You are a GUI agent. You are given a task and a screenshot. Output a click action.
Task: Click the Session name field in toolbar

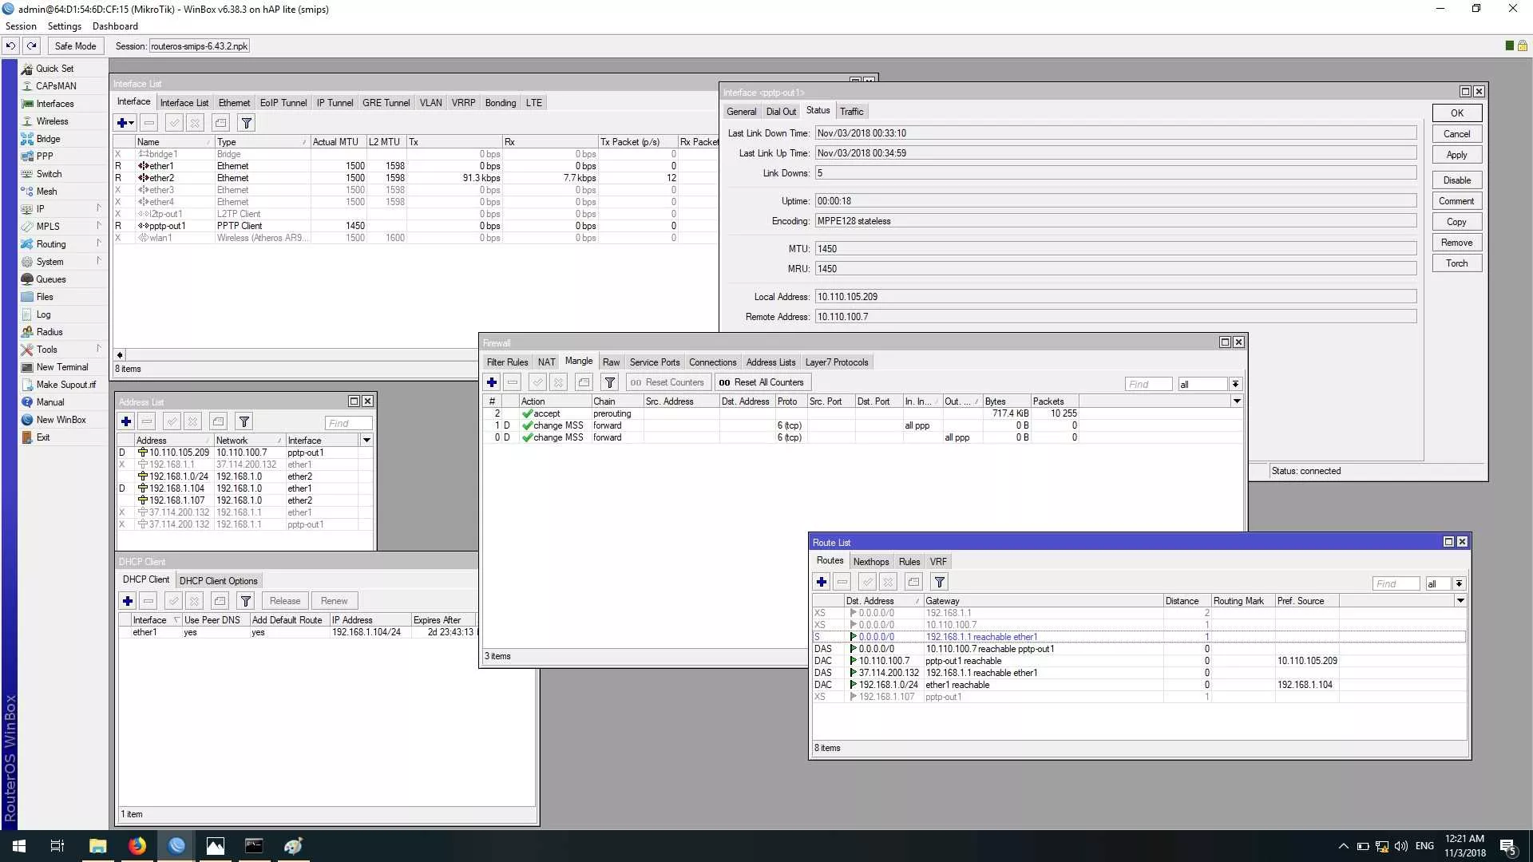tap(200, 46)
